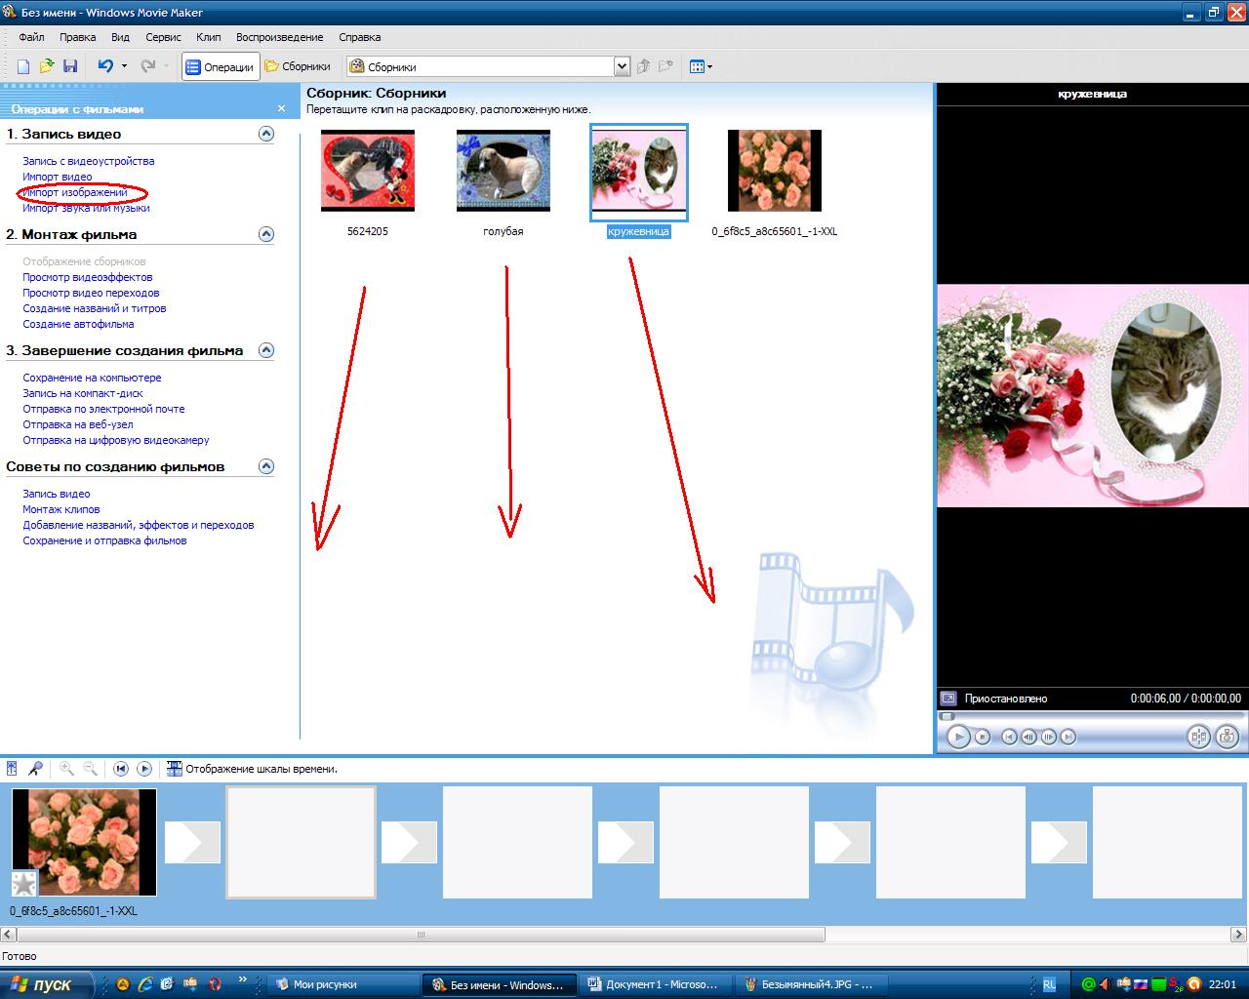Close the Операции с фильмами pane
Image resolution: width=1249 pixels, height=999 pixels.
282,108
